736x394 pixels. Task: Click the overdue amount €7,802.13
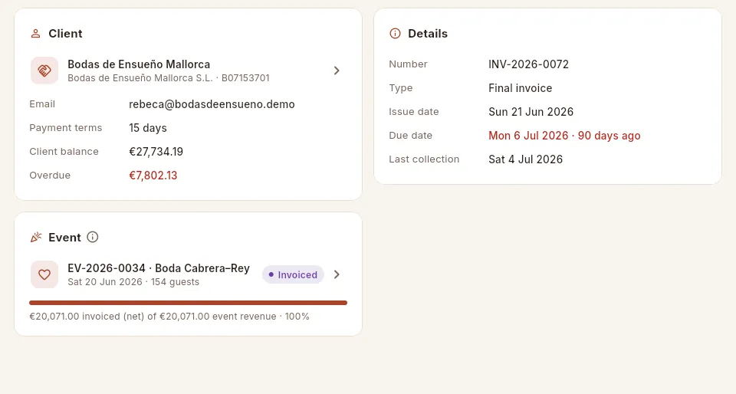pos(153,176)
